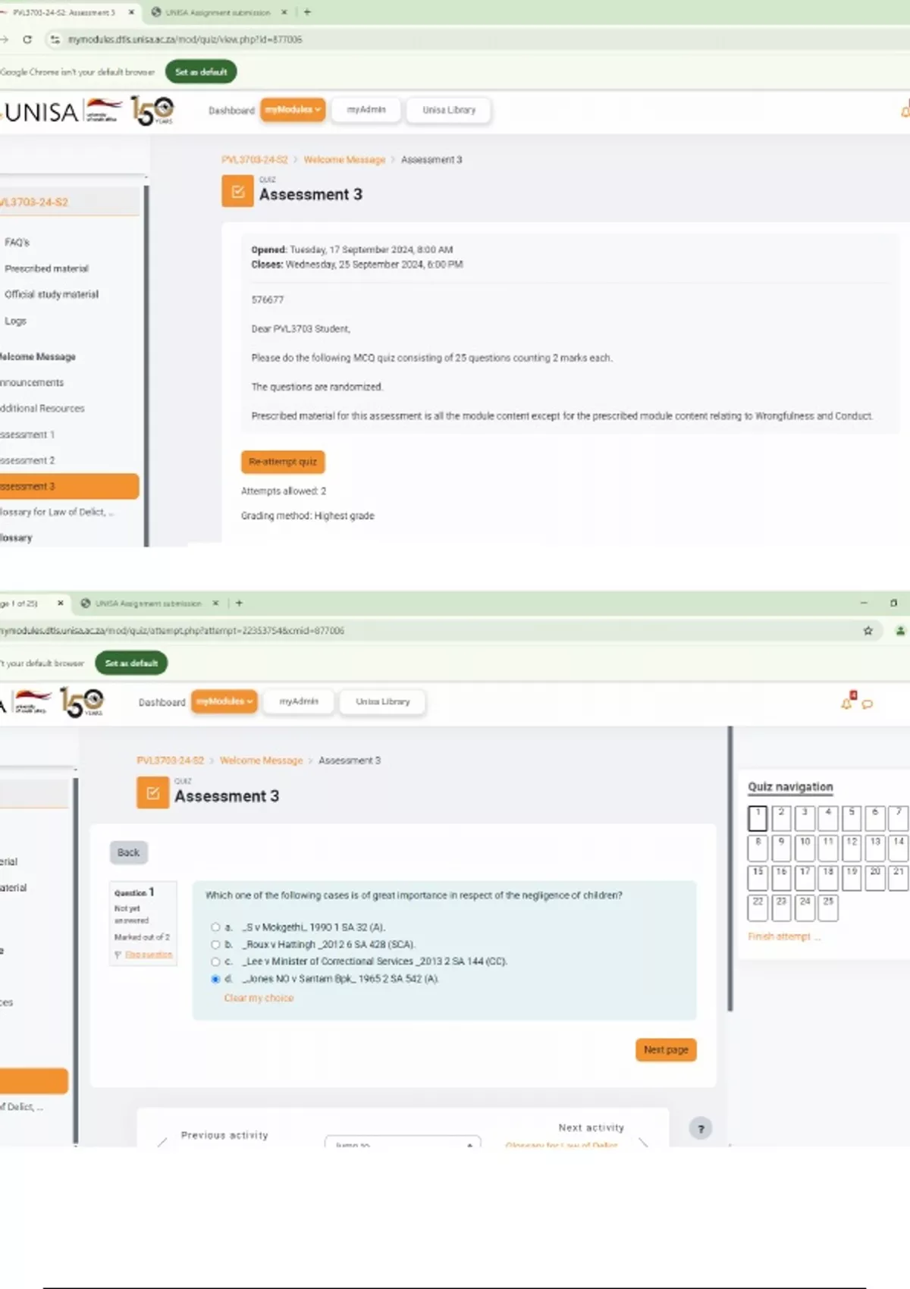
Task: Open a new tab with the plus icon
Action: click(307, 12)
